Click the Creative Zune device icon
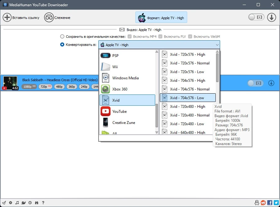Screen dimensions: 280x207 [x=106, y=123]
